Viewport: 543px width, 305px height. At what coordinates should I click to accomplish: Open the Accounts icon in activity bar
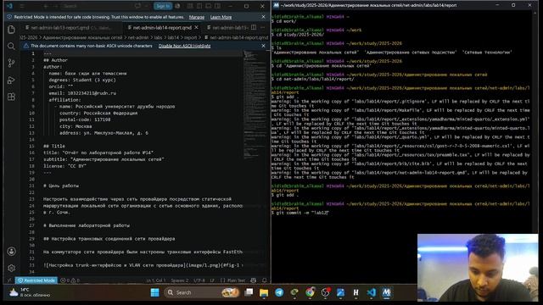(11, 252)
